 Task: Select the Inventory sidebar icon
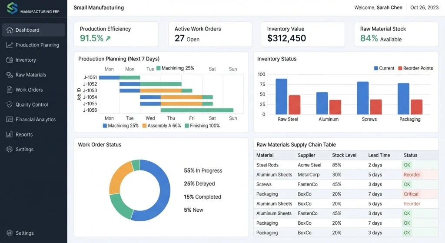click(10, 60)
